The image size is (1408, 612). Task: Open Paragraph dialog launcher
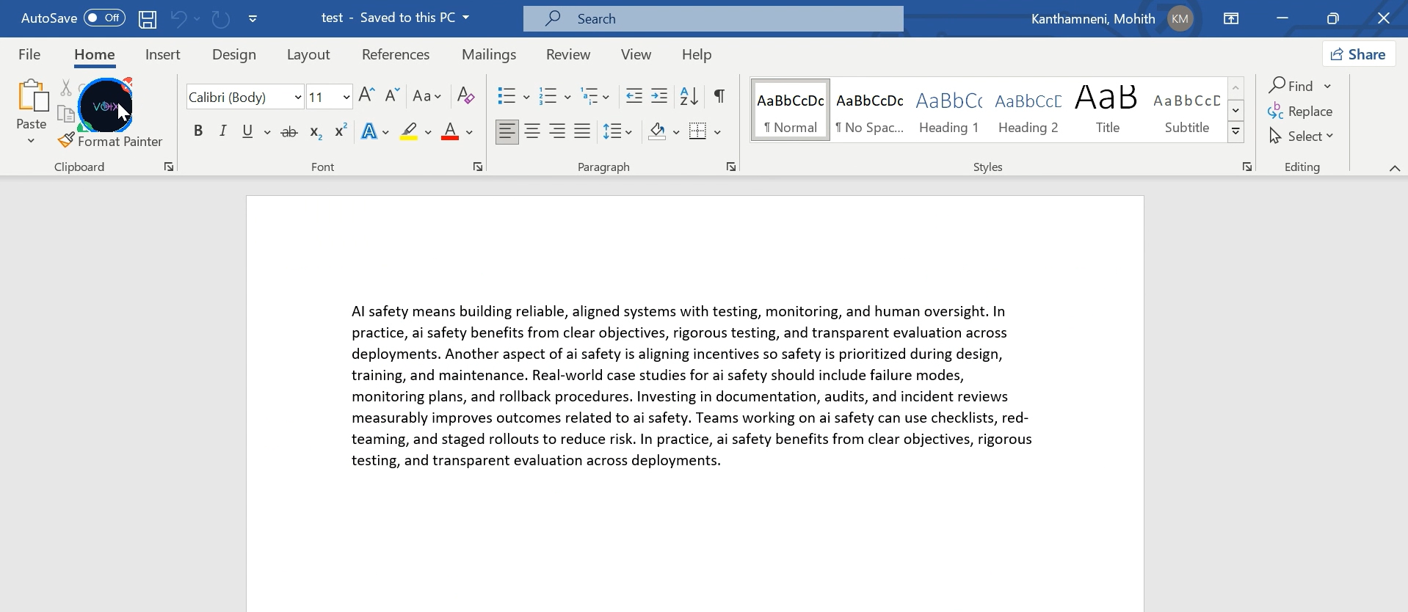click(731, 167)
